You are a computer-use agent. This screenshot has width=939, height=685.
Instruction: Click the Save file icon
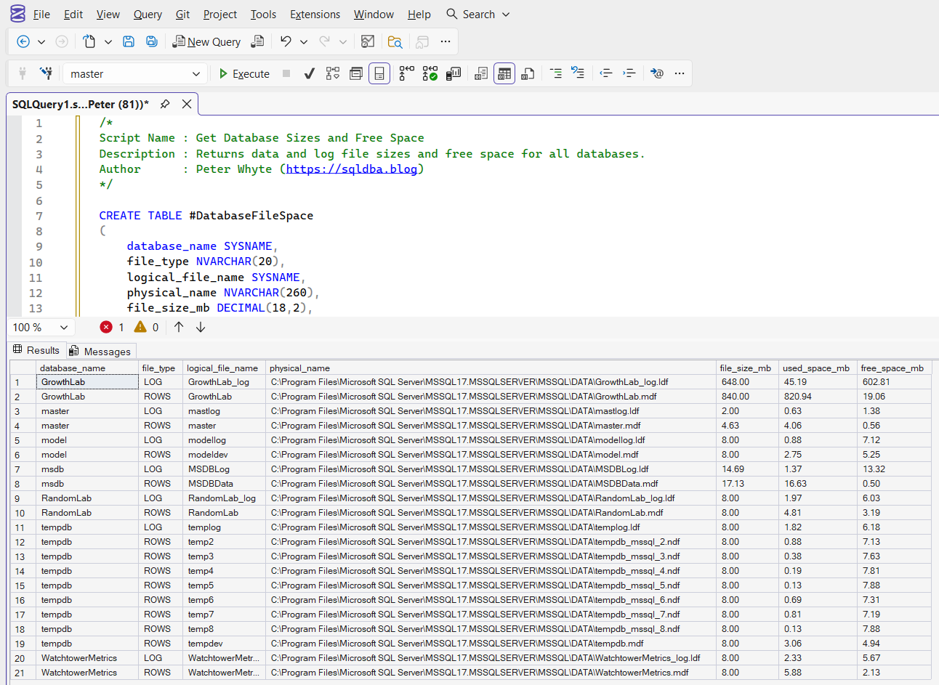129,41
